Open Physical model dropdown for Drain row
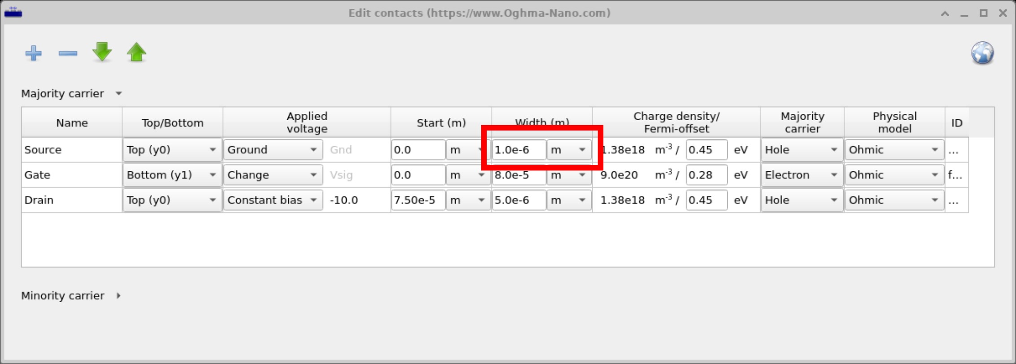Image resolution: width=1016 pixels, height=364 pixels. tap(894, 200)
